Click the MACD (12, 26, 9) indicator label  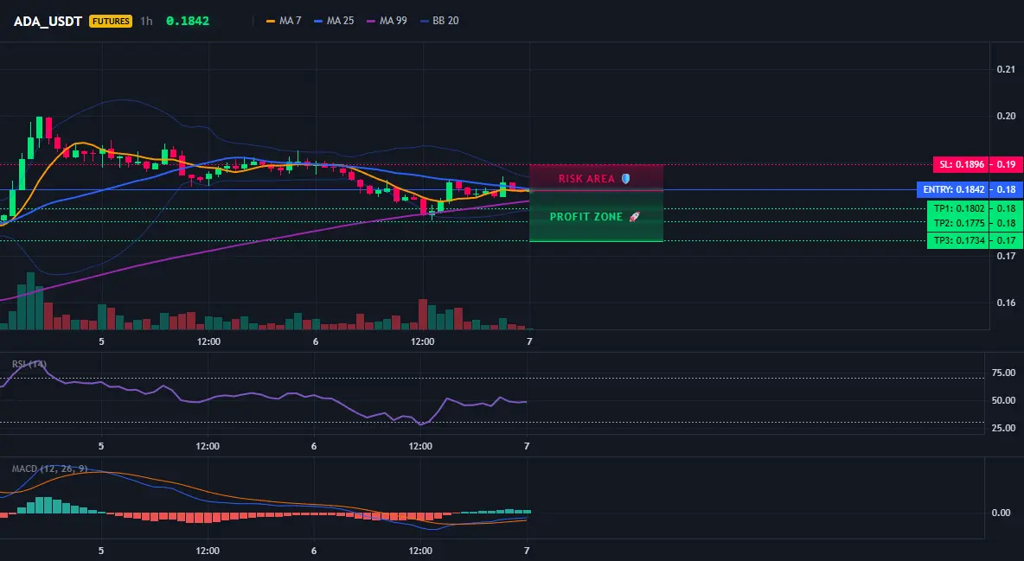point(49,469)
